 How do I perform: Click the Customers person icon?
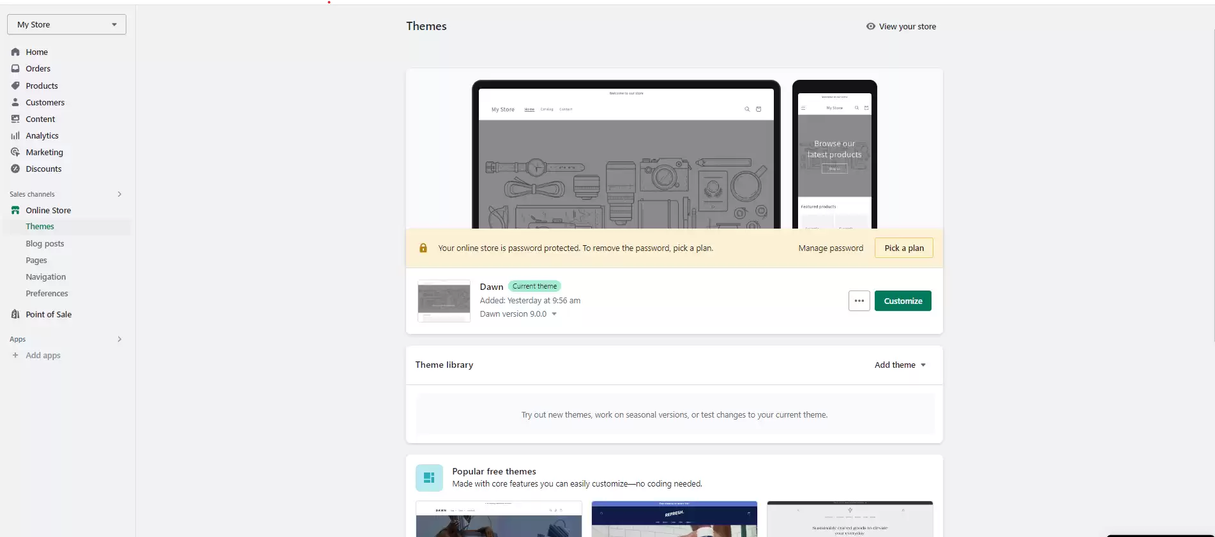[15, 102]
